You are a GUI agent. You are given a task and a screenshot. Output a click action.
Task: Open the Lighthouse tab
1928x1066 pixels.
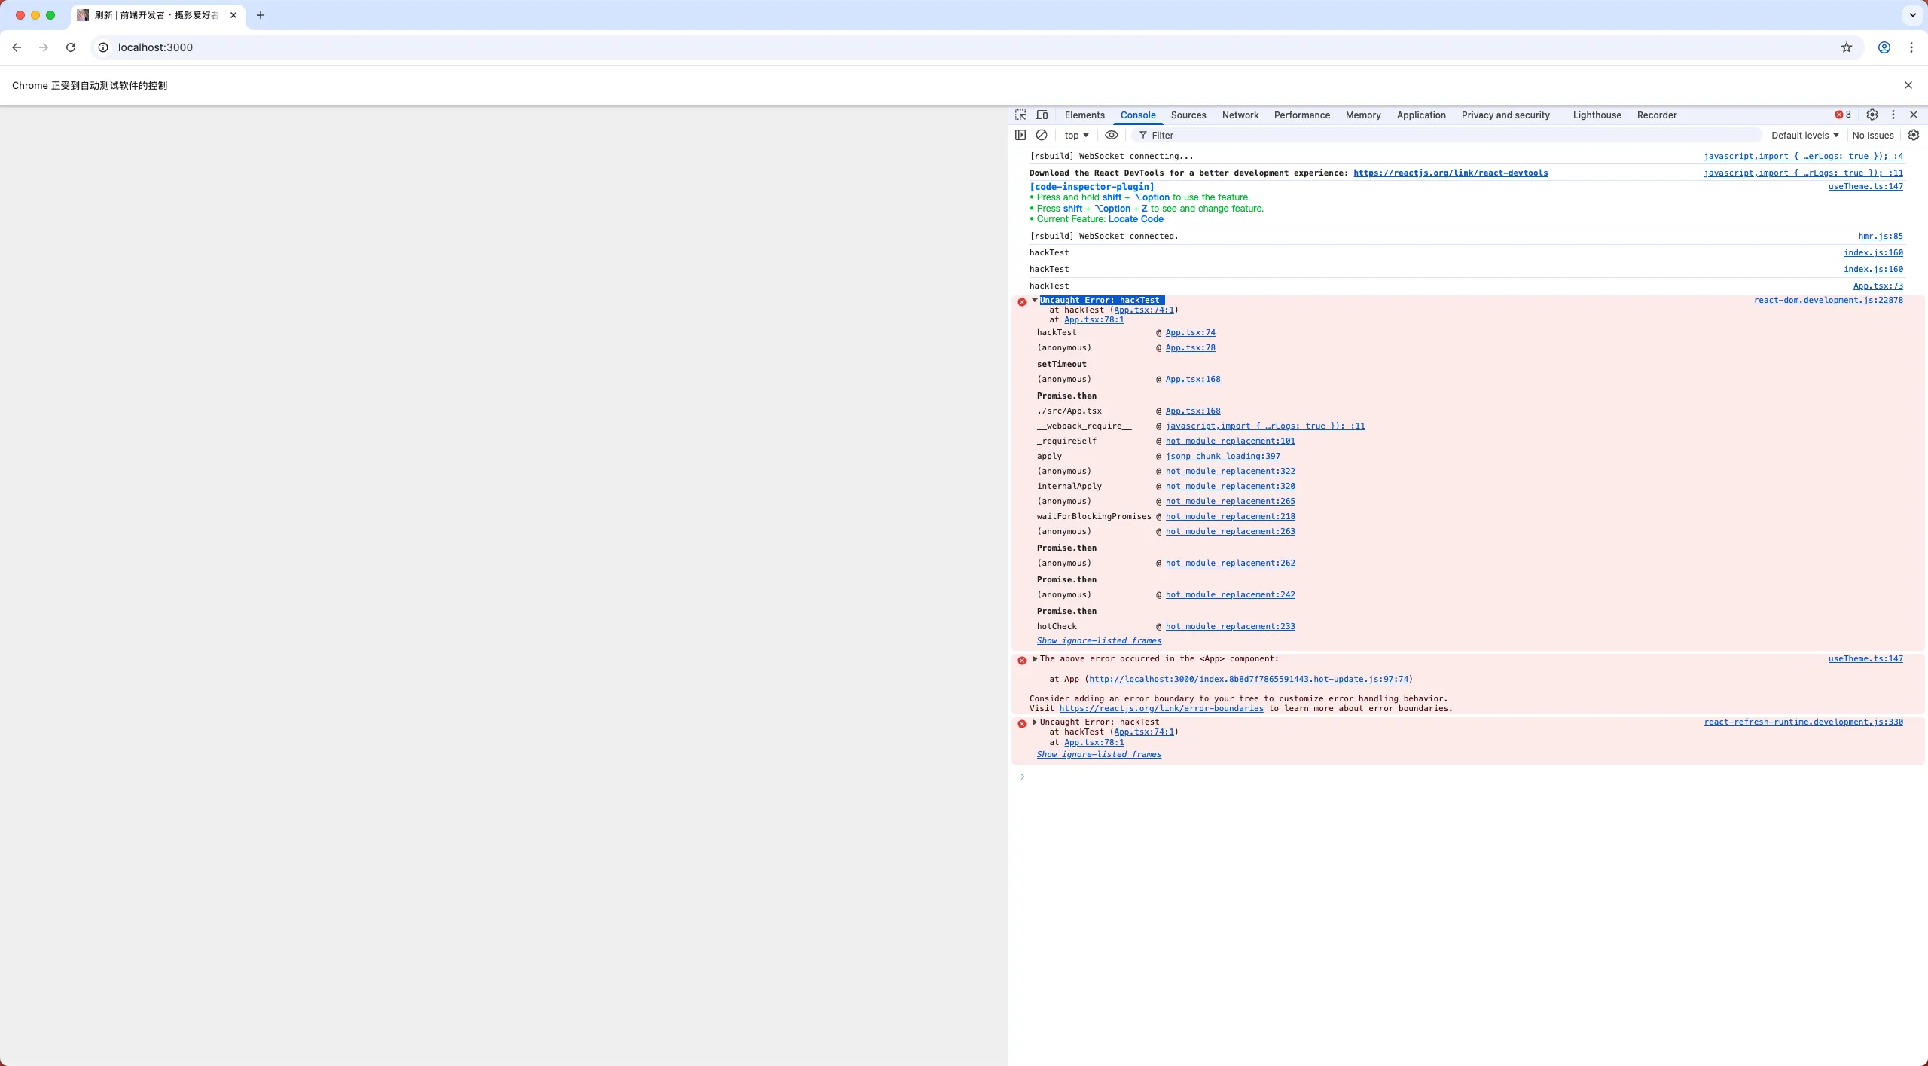point(1597,115)
